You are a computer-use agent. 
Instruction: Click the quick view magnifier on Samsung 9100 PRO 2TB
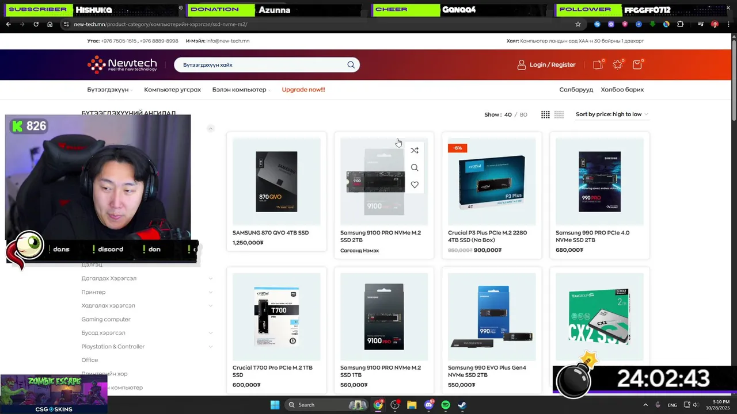[415, 168]
